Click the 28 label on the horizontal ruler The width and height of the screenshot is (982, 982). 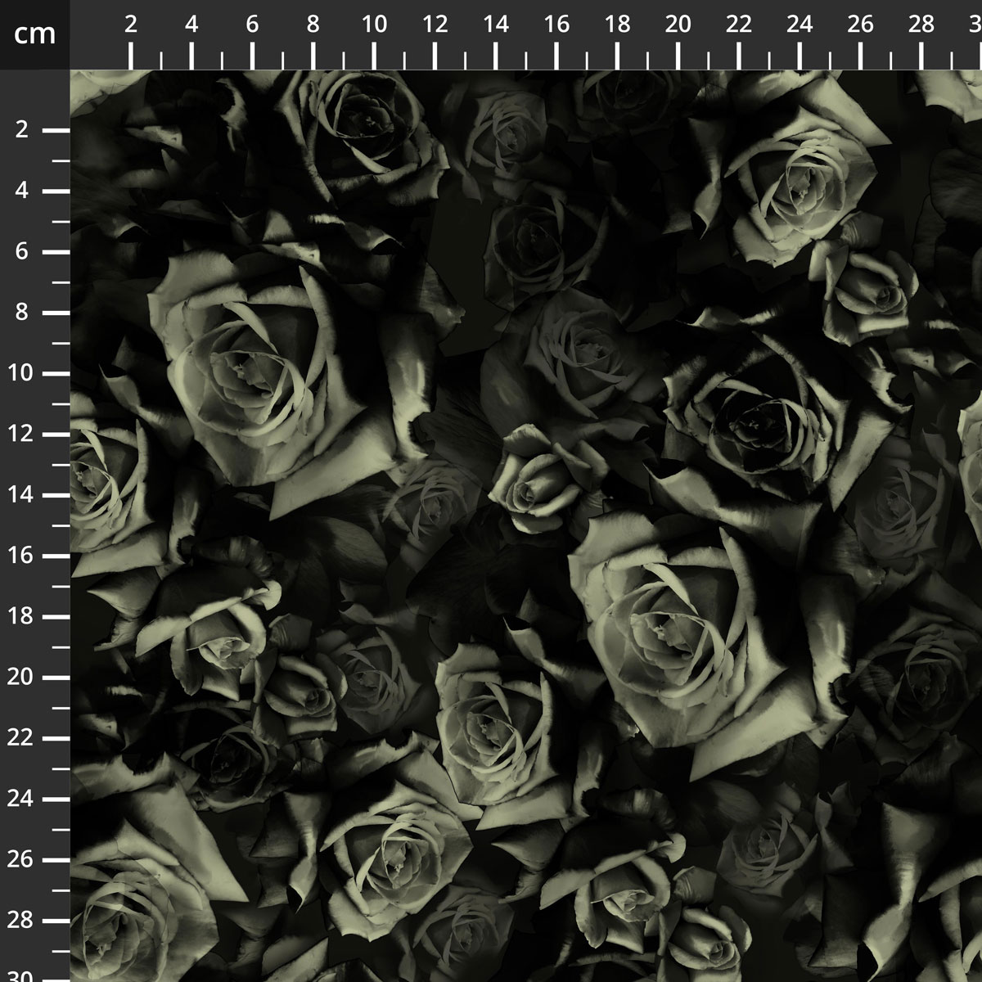(x=921, y=25)
